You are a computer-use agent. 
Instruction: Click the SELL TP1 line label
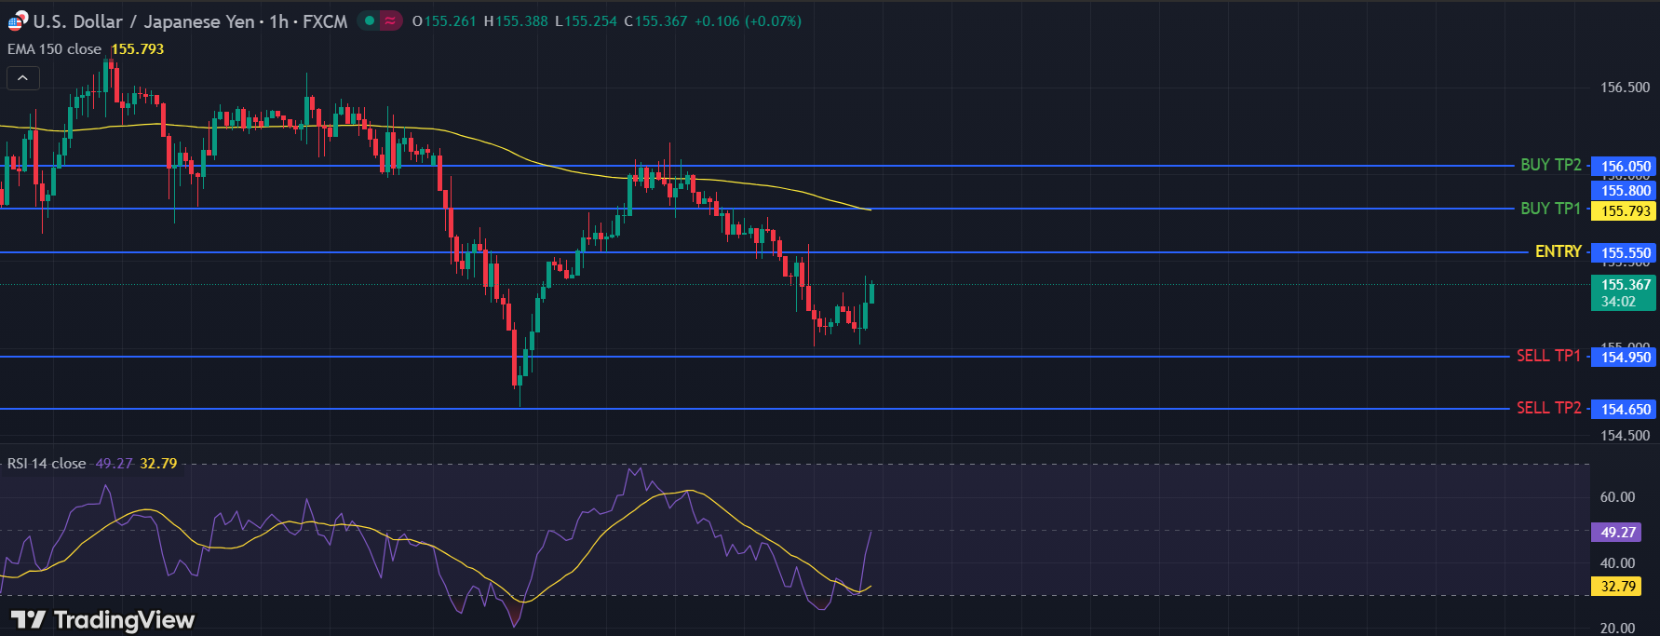(x=1548, y=356)
